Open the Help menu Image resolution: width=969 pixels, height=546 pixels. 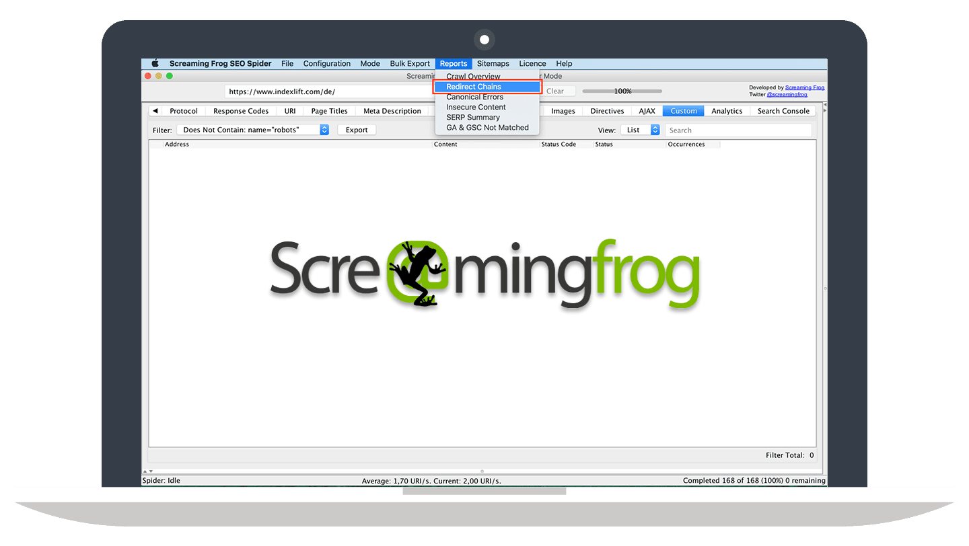pyautogui.click(x=564, y=64)
